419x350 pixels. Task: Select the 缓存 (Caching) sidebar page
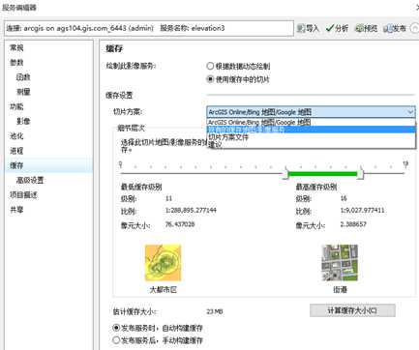(x=16, y=165)
